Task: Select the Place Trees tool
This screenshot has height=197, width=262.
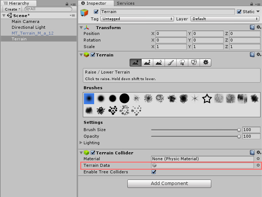Action: pos(182,63)
